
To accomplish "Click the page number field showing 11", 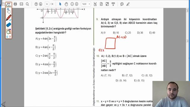I will coord(47,4).
